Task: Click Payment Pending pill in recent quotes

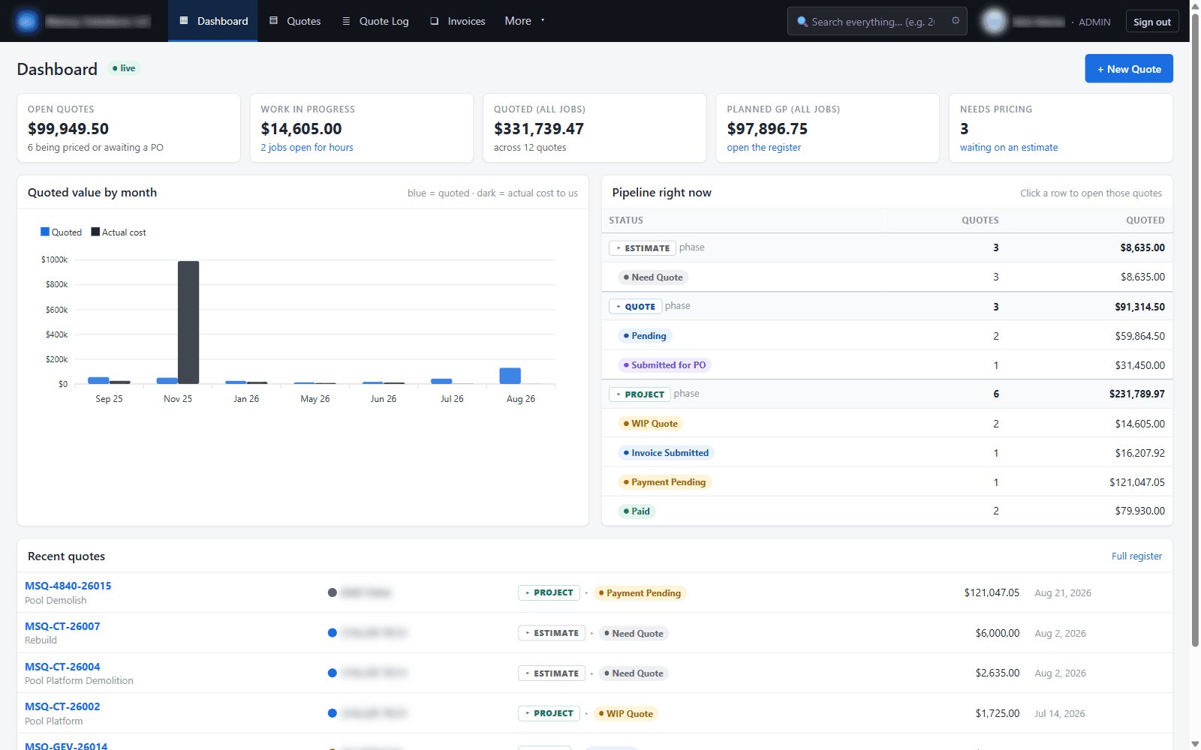Action: 640,593
